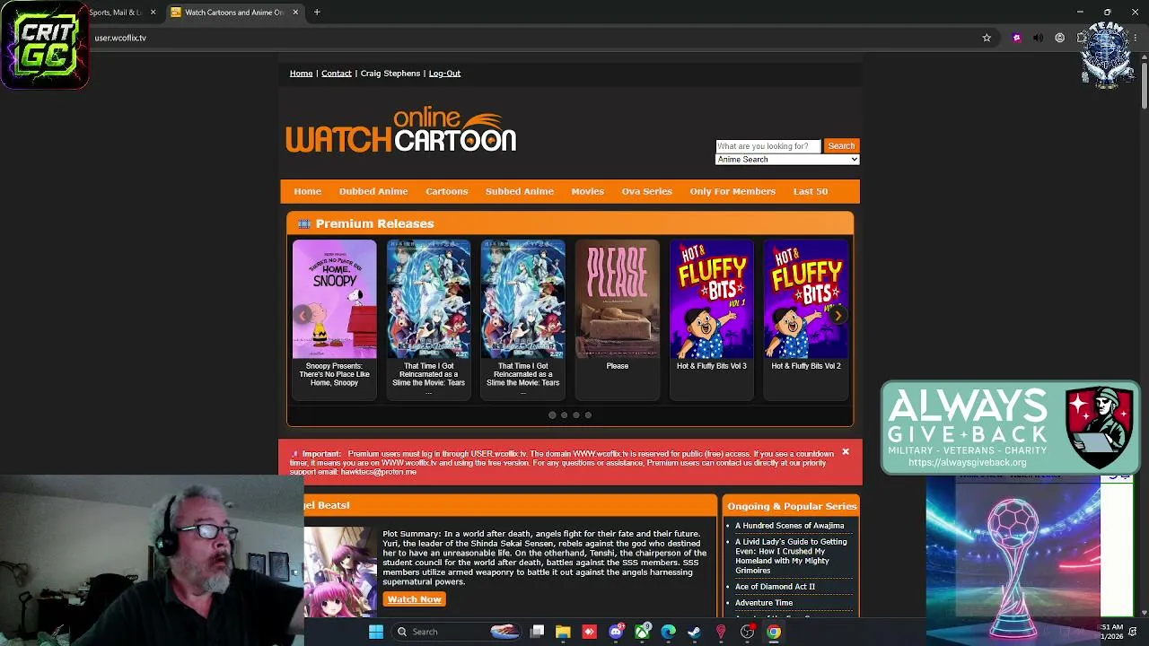Click the carousel previous arrow
The height and width of the screenshot is (646, 1149).
pyautogui.click(x=303, y=315)
